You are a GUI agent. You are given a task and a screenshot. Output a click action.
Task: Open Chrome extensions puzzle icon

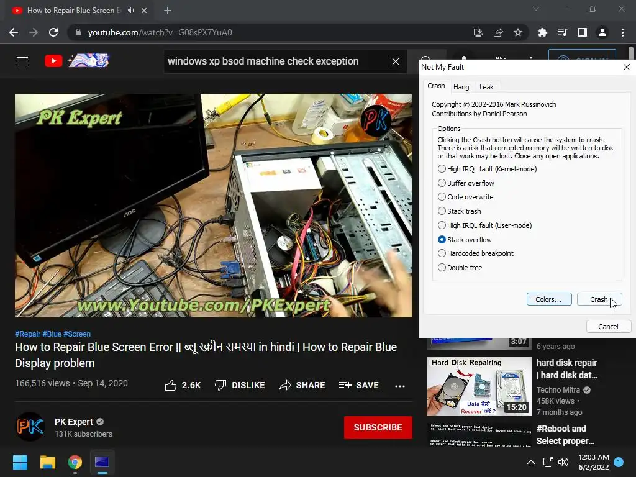coord(543,32)
